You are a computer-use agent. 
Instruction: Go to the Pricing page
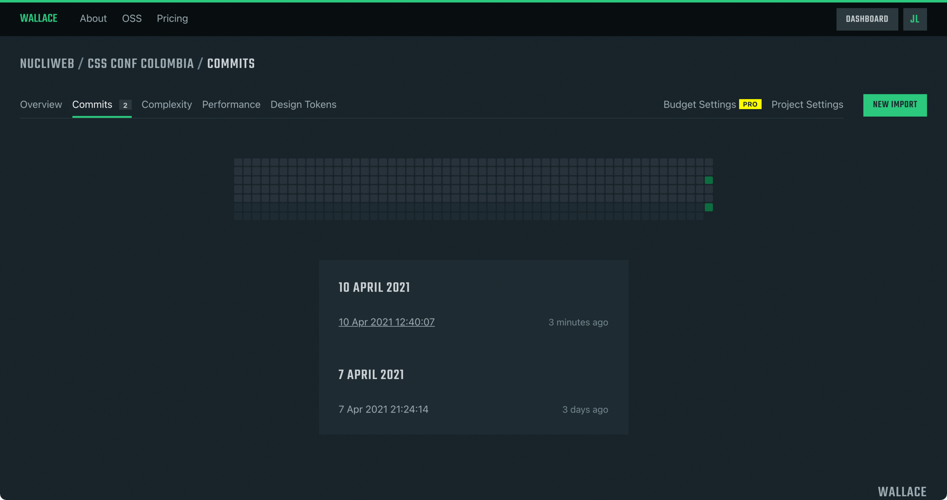point(172,19)
